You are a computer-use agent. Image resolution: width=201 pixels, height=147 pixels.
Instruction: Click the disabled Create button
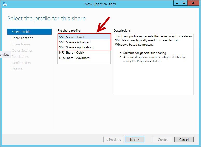click(162, 139)
